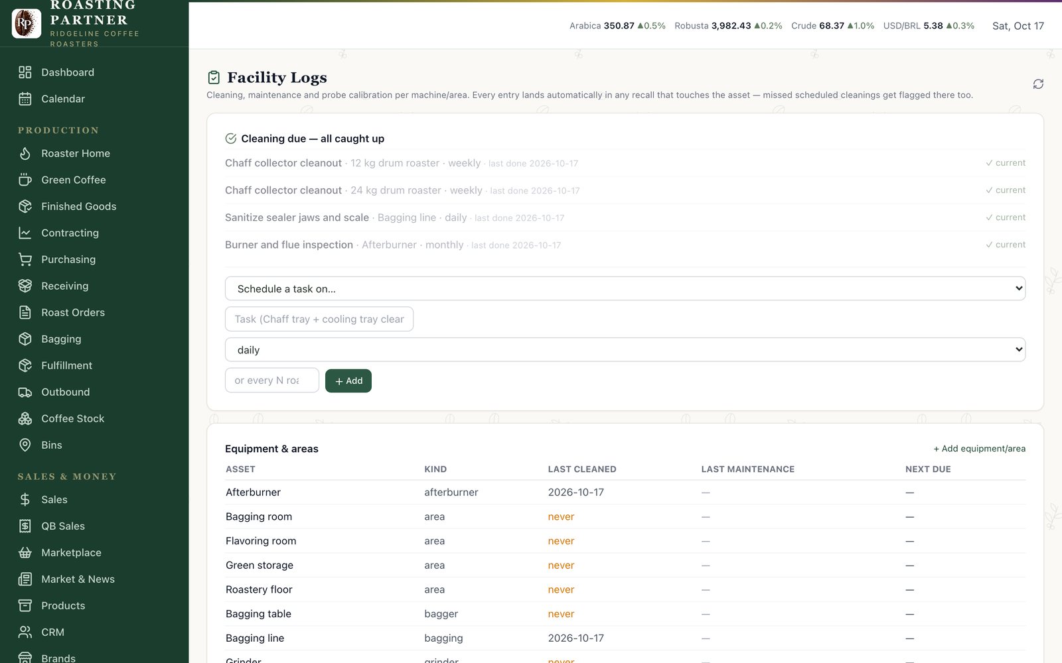Focus the 'or every N roasts' field
Viewport: 1062px width, 663px height.
tap(272, 381)
